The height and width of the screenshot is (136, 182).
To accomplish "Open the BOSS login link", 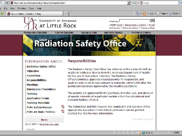I will click(x=120, y=25).
